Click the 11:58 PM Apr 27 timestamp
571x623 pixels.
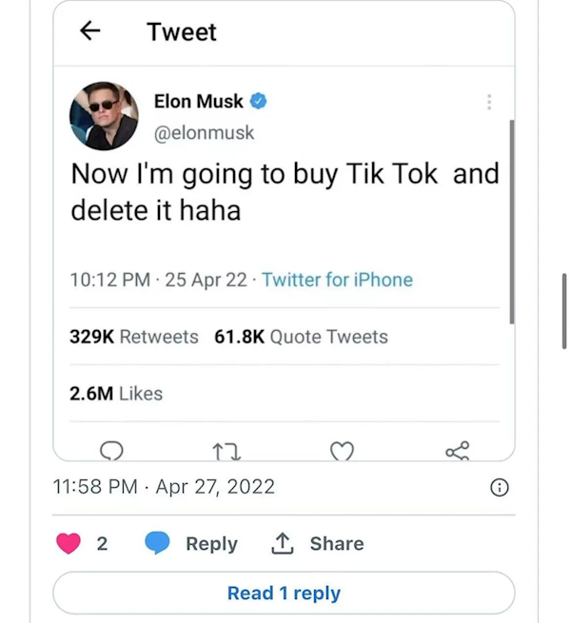pyautogui.click(x=164, y=487)
